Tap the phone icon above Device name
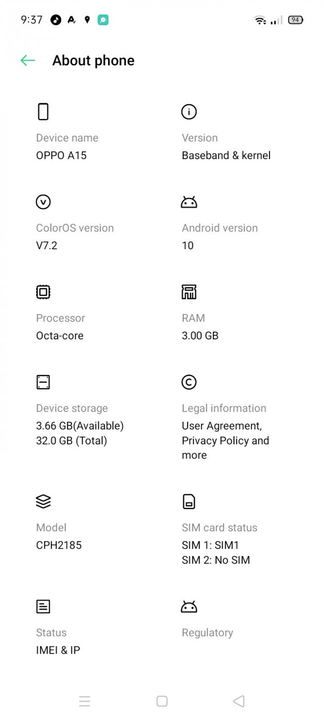The height and width of the screenshot is (721, 324). pos(43,111)
